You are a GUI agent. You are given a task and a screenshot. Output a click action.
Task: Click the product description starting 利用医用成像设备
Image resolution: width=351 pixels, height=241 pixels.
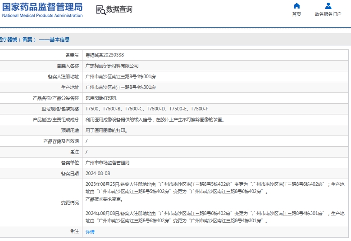click(155, 120)
